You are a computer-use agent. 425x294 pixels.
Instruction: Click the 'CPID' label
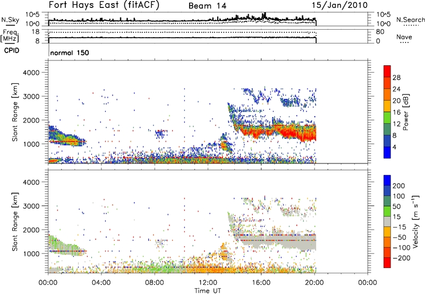pos(12,50)
